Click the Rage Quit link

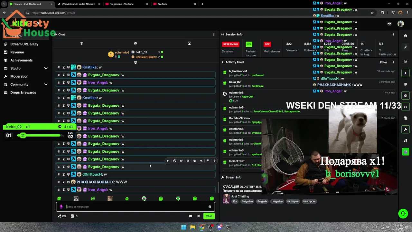(247, 97)
